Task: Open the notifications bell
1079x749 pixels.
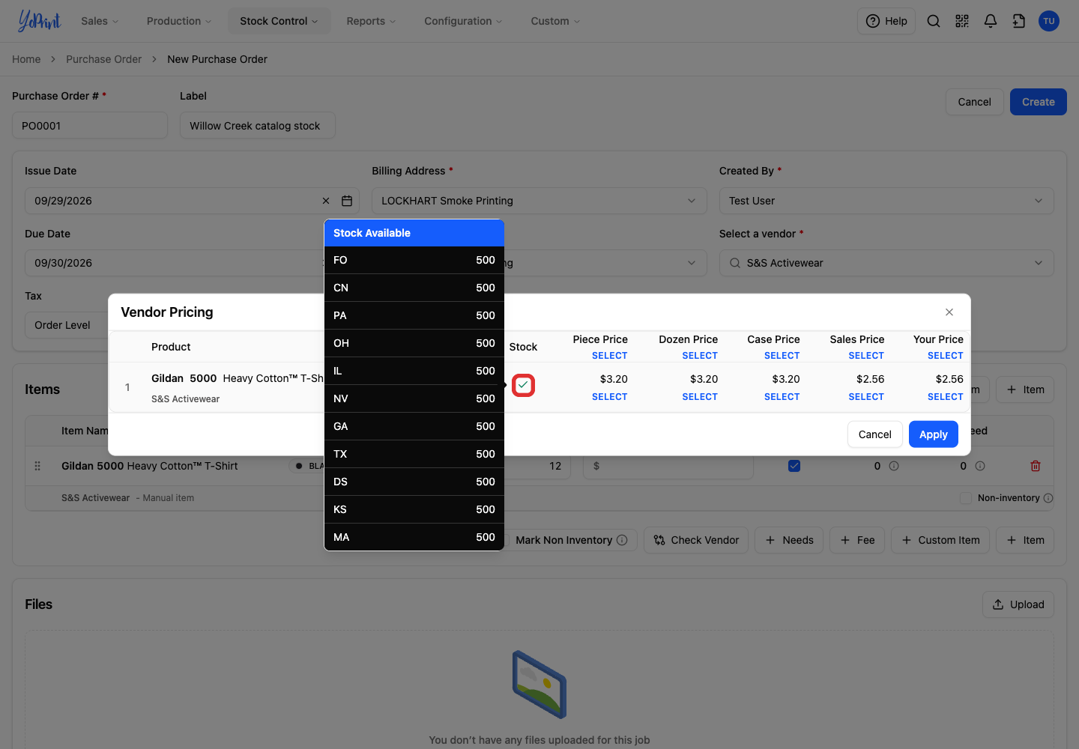Action: coord(991,21)
